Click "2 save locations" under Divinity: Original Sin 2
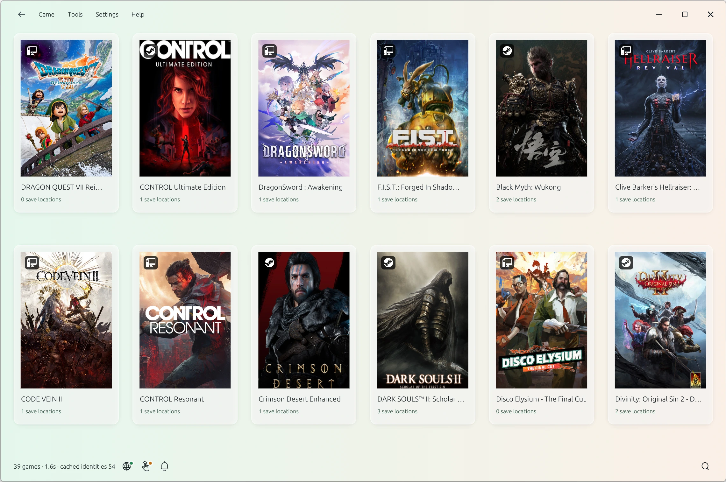The width and height of the screenshot is (726, 482). 635,411
